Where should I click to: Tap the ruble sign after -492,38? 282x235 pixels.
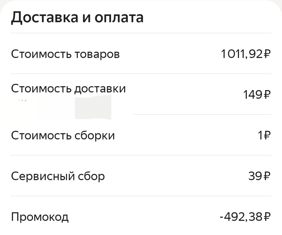tap(267, 217)
